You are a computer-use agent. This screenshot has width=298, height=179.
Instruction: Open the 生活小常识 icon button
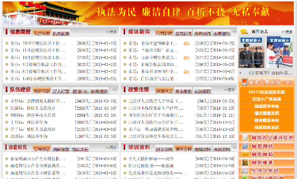pyautogui.click(x=245, y=171)
